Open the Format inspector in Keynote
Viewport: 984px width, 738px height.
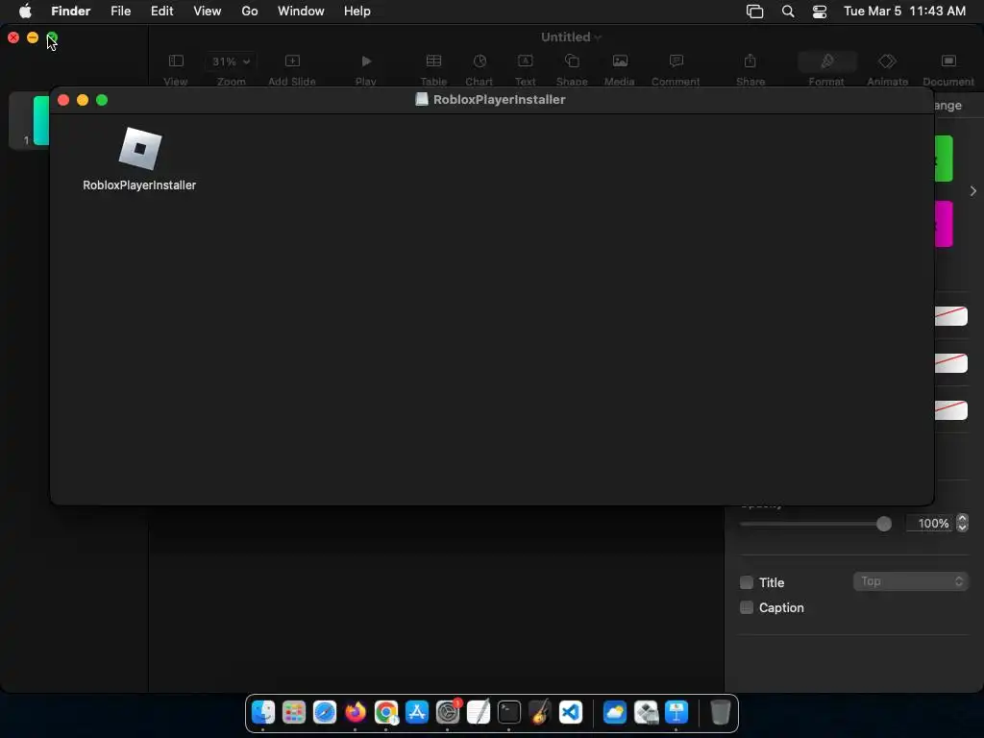point(826,61)
